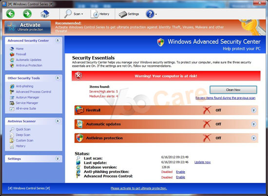Click the Last scan magnifier icon
268x196 pixels.
coord(78,158)
